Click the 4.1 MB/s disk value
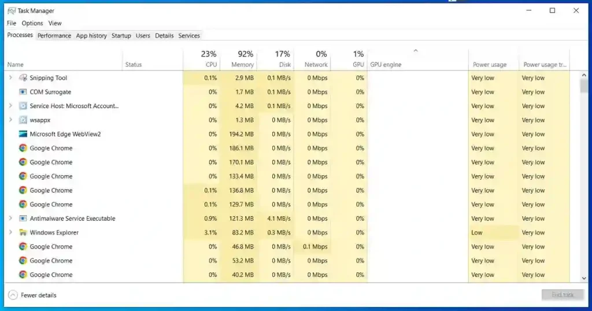592x311 pixels. pos(278,219)
